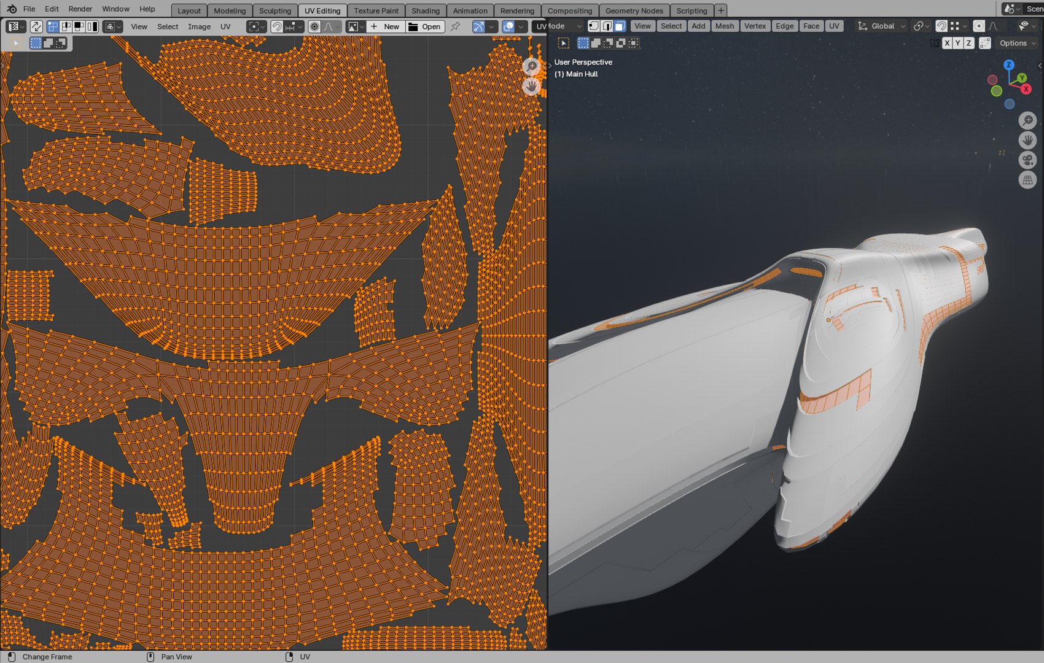Screen dimensions: 1044x663
Task: Toggle UV editor overlays
Action: click(x=508, y=26)
